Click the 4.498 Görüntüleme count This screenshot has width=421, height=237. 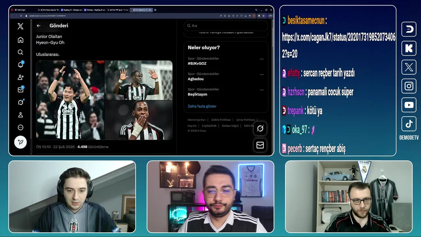pyautogui.click(x=93, y=147)
